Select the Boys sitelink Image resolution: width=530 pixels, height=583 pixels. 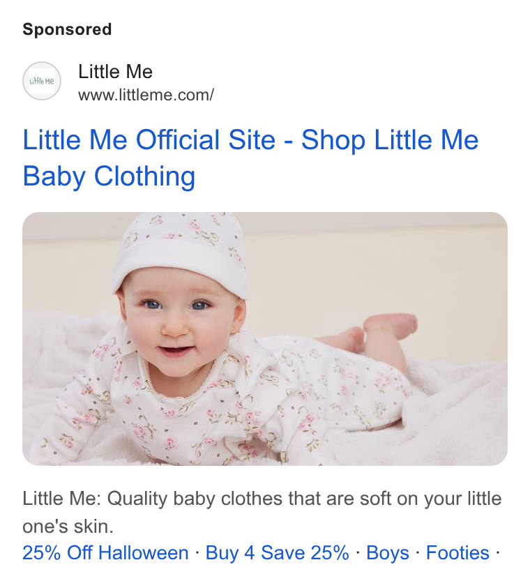(x=388, y=552)
